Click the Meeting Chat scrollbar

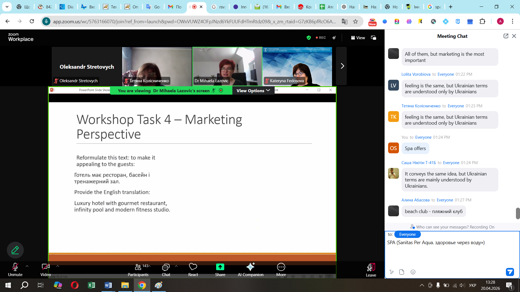518,213
